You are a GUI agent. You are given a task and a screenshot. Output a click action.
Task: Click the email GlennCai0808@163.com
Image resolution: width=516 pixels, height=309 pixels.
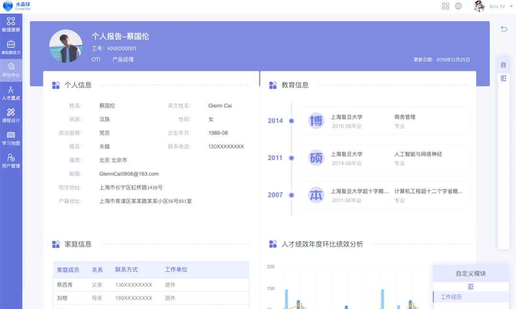tap(129, 174)
